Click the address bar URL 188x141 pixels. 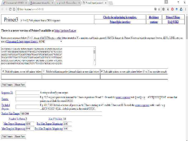tap(32, 9)
